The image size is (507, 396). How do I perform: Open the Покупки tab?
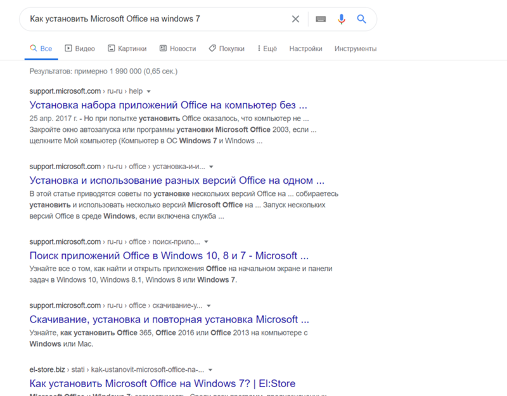[227, 49]
